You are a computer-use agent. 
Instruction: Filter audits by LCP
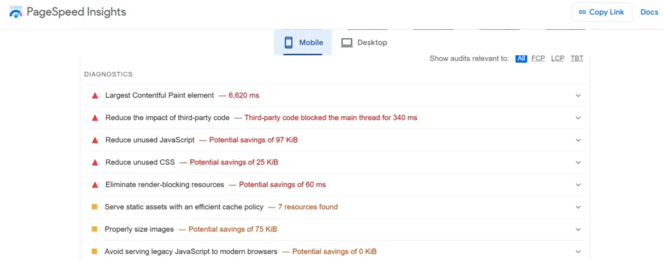[x=558, y=58]
